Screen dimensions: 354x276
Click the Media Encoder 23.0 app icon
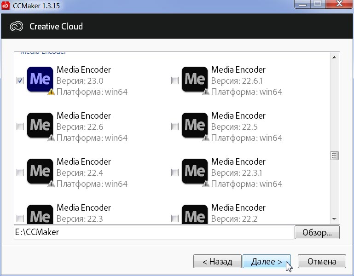click(40, 79)
